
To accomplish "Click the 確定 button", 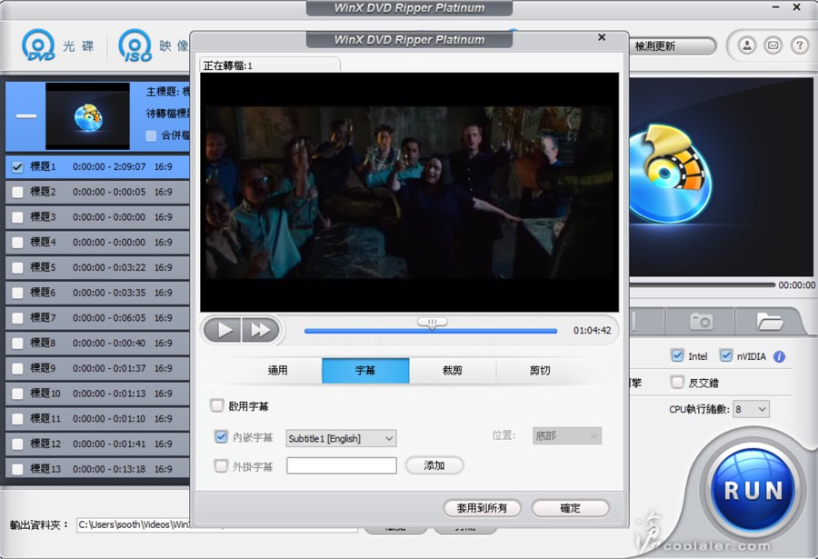I will pyautogui.click(x=570, y=508).
